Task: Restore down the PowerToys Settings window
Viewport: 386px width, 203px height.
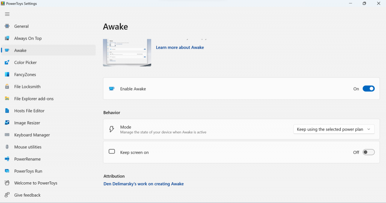Action: pyautogui.click(x=365, y=3)
